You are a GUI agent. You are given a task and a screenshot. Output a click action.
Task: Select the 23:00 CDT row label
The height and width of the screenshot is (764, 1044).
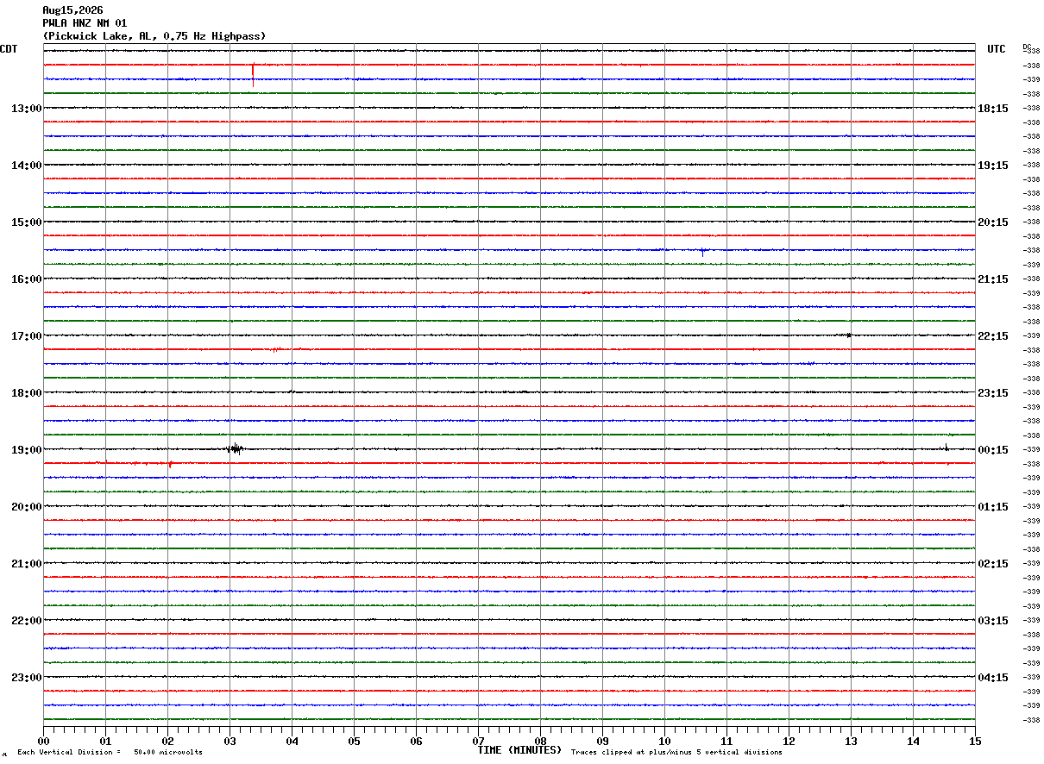[x=27, y=678]
